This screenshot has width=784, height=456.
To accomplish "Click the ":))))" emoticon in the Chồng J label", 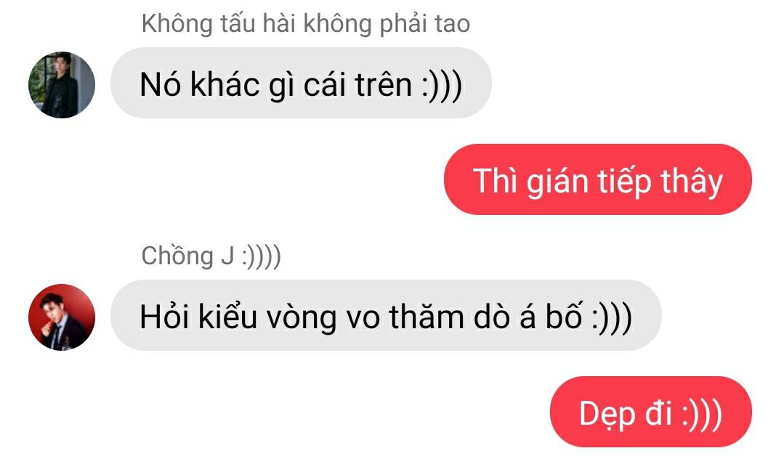I will [261, 257].
